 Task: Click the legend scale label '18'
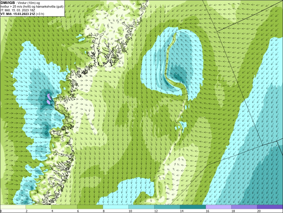click(x=233, y=211)
